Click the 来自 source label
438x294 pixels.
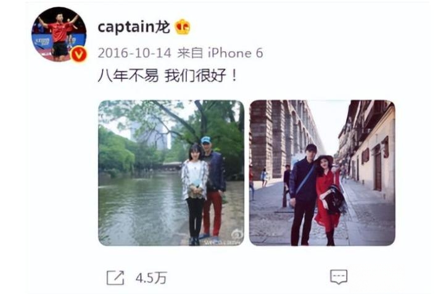191,53
